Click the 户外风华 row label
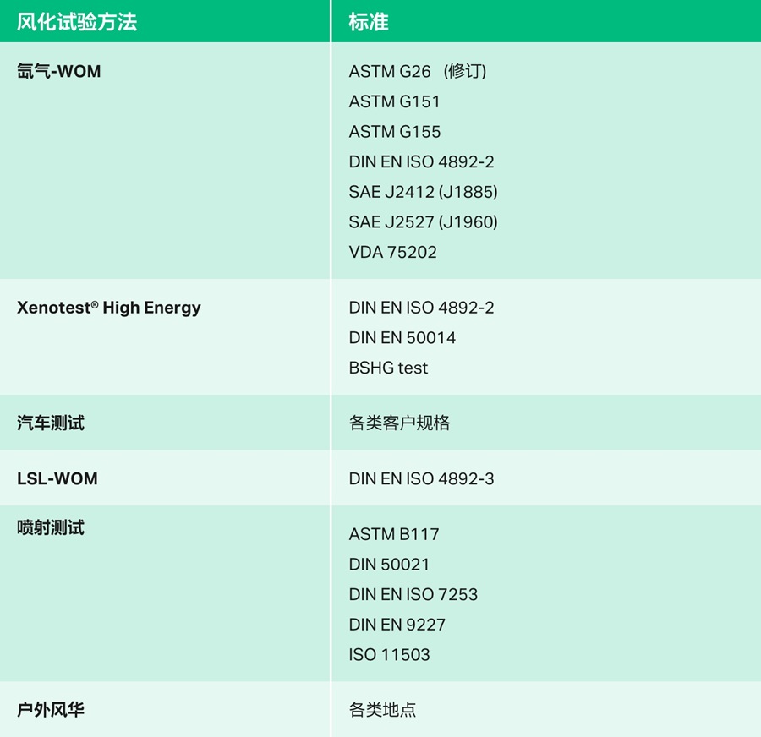This screenshot has width=761, height=737. [x=51, y=709]
